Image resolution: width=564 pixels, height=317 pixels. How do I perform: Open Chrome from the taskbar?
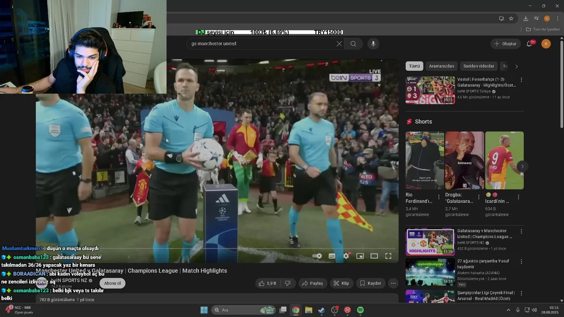coord(296,310)
